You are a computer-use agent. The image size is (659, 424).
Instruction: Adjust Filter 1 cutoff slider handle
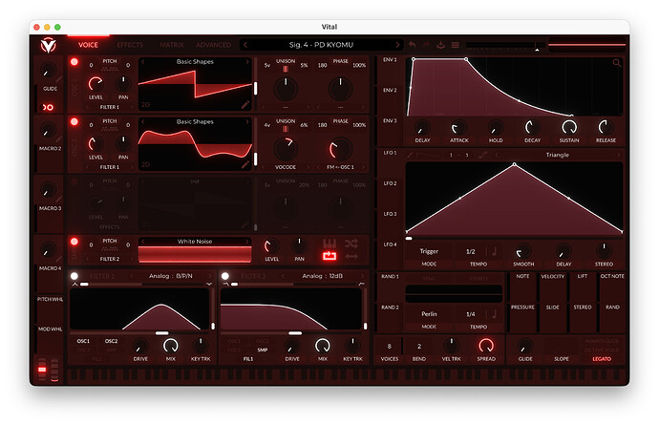click(x=161, y=333)
